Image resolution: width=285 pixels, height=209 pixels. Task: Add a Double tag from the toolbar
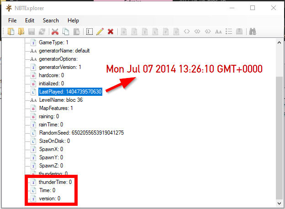point(176,31)
